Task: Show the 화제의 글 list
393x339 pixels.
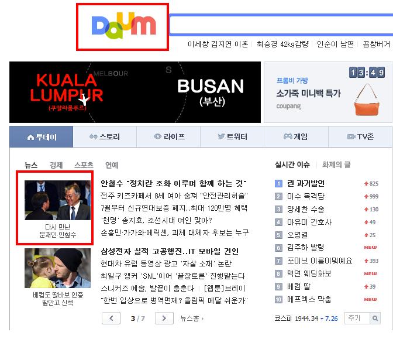Action: coord(336,165)
